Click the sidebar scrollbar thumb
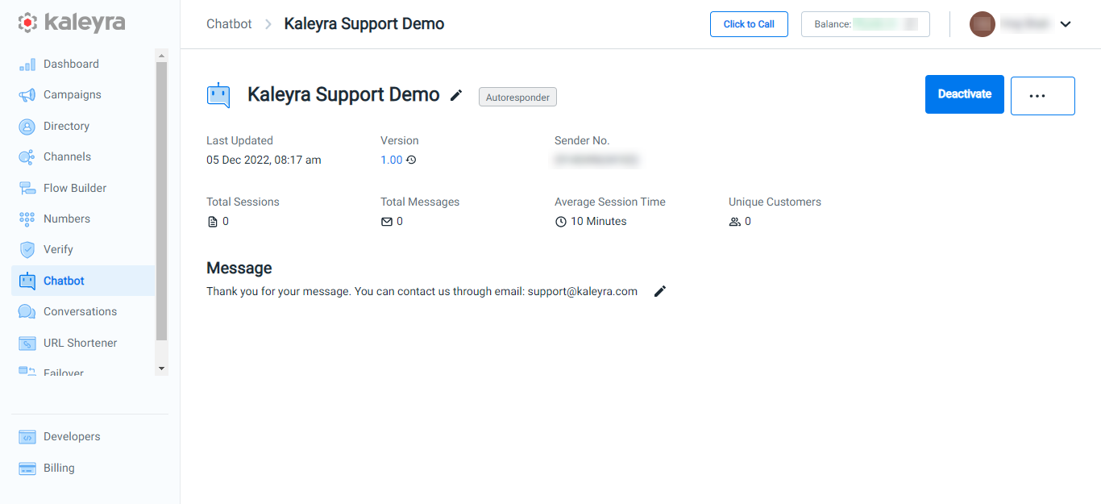The height and width of the screenshot is (504, 1101). tap(161, 202)
